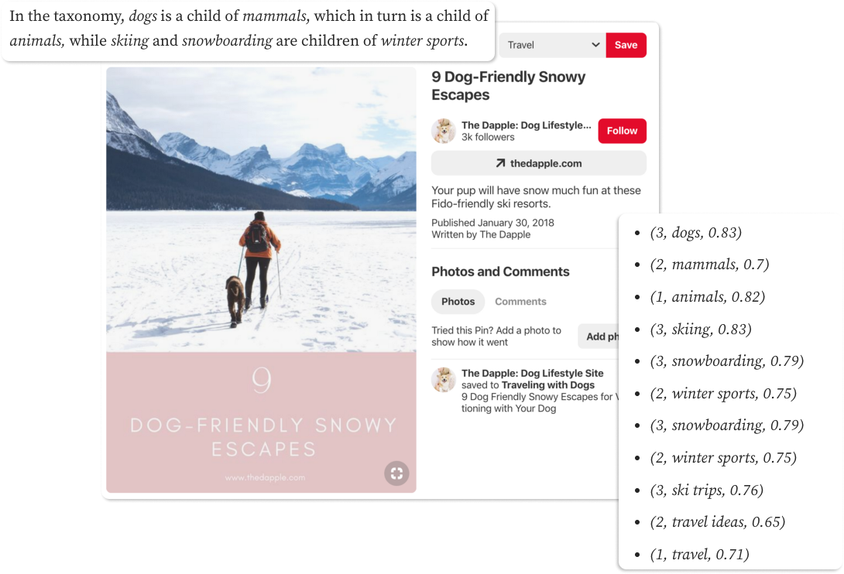844x574 pixels.
Task: Switch to the Comments tab
Action: [x=520, y=302]
